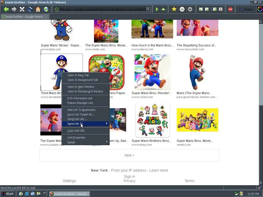Open 'Super Mario Sticker - Super...' result link
Viewport: 263px width, 197px height.
click(61, 45)
